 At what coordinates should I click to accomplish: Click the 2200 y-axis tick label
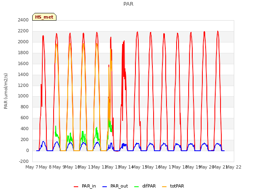[x=23, y=31]
